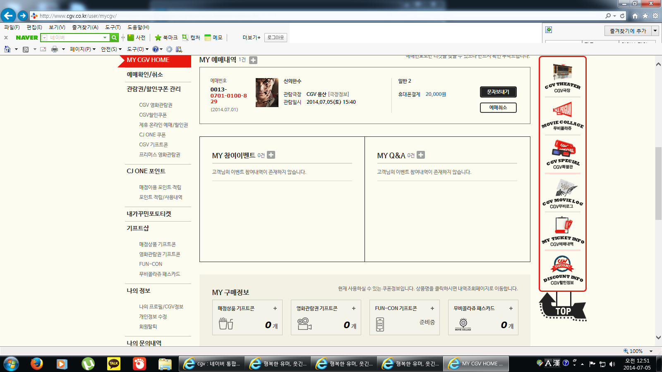Click the printer icon in command bar
This screenshot has width=662, height=372.
[55, 49]
